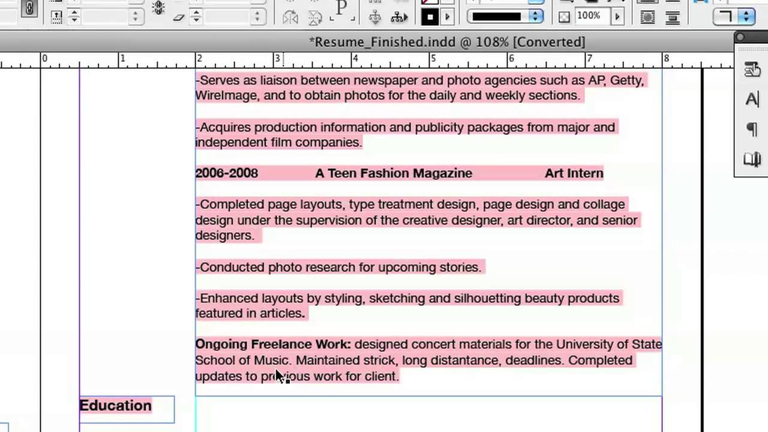The image size is (768, 432).
Task: Click the line starting '-Completed page layouts'
Action: pos(410,205)
